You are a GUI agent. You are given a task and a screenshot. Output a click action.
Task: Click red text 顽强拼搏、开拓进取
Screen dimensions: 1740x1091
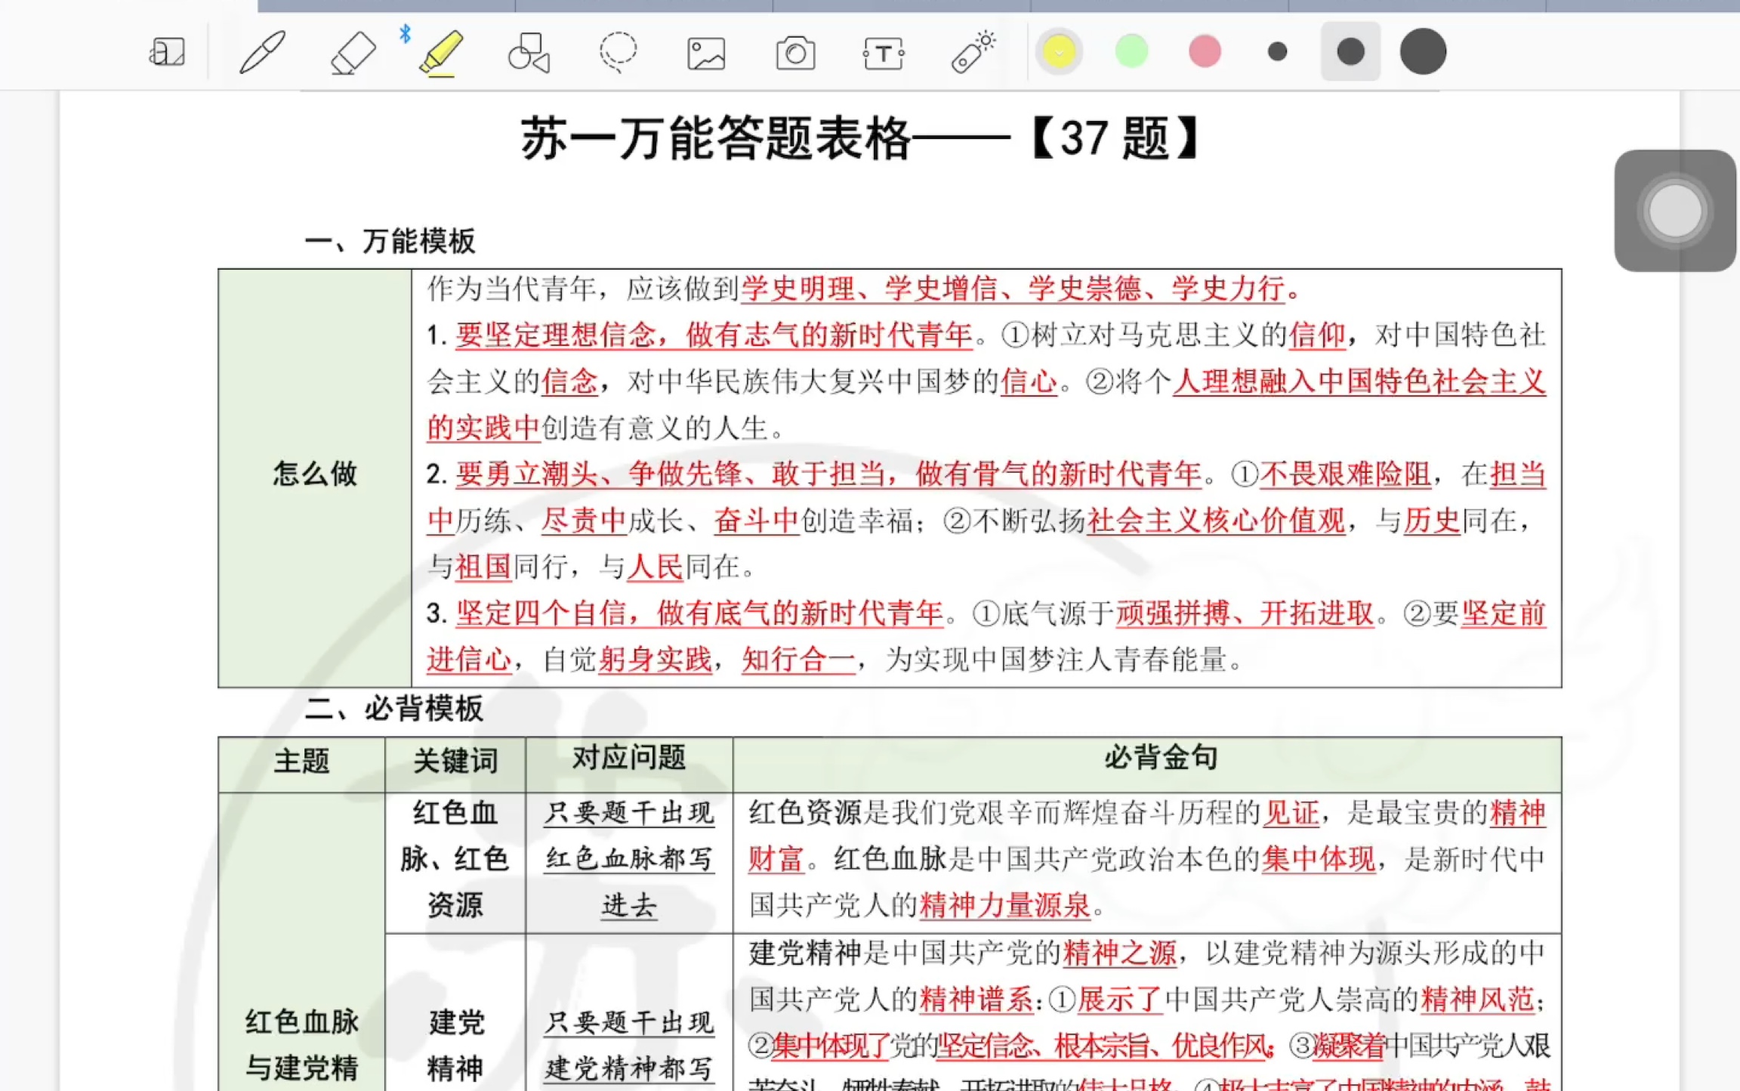pos(1245,613)
